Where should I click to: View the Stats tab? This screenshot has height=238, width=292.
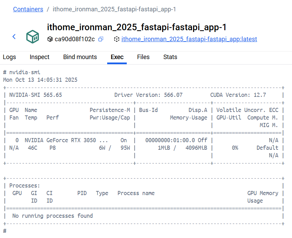coord(170,57)
